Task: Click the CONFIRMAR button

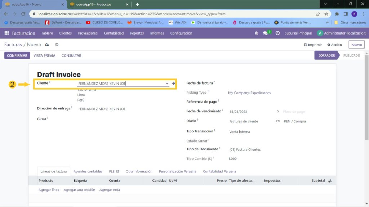Action: [17, 55]
